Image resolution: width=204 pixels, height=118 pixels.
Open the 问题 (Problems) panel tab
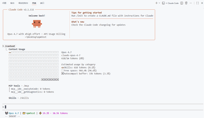[4, 3]
